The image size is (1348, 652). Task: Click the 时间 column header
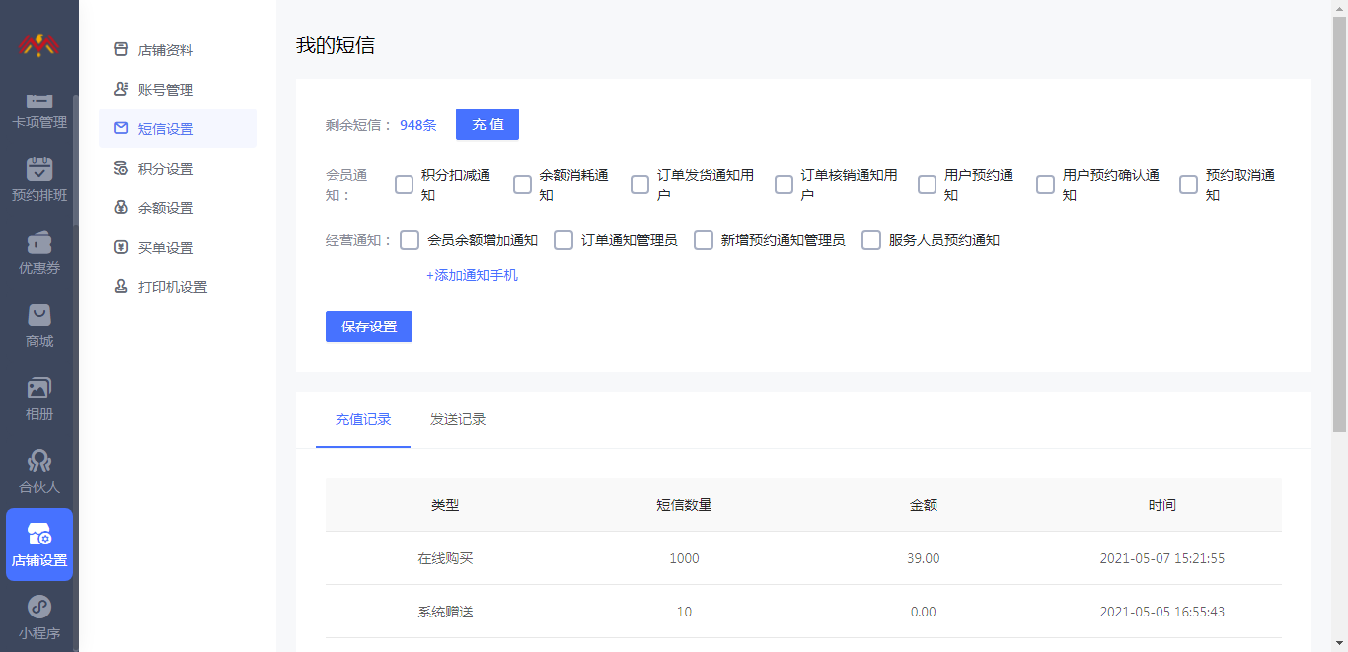(x=1162, y=505)
